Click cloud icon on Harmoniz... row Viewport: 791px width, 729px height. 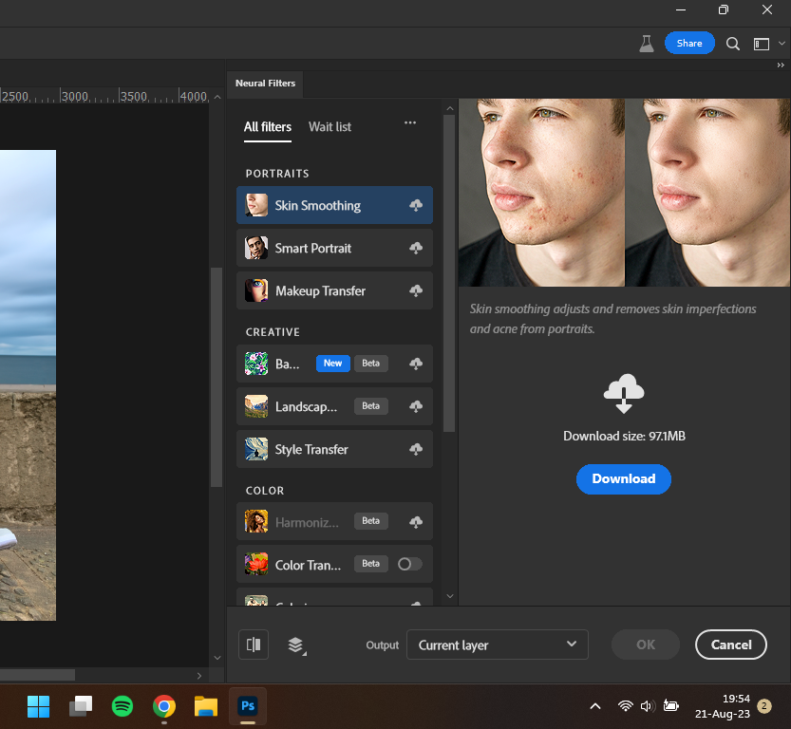416,522
